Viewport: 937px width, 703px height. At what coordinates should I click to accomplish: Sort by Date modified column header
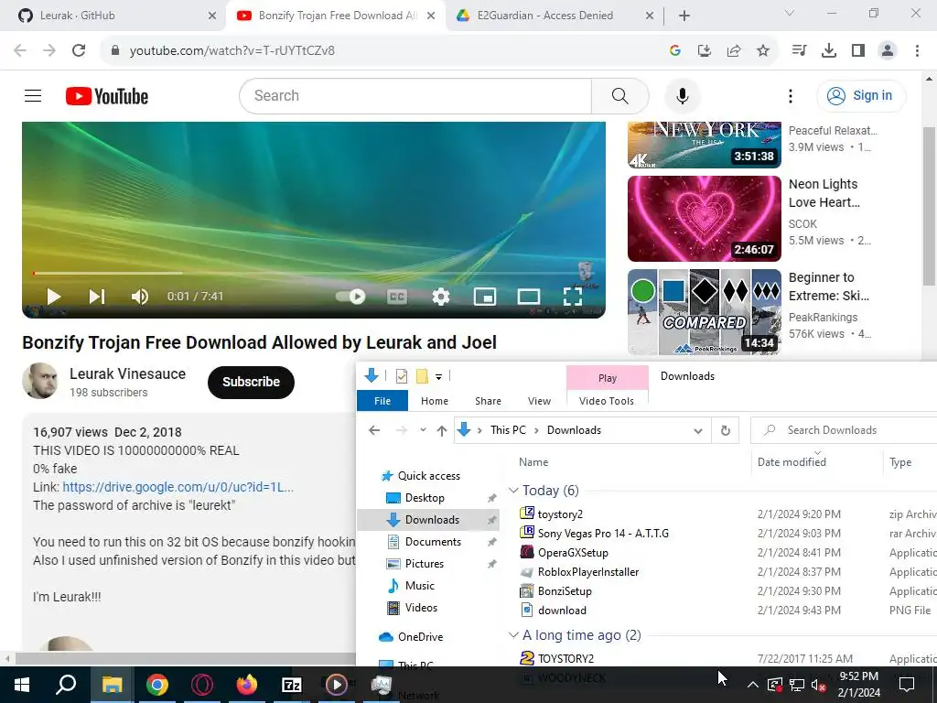[792, 462]
